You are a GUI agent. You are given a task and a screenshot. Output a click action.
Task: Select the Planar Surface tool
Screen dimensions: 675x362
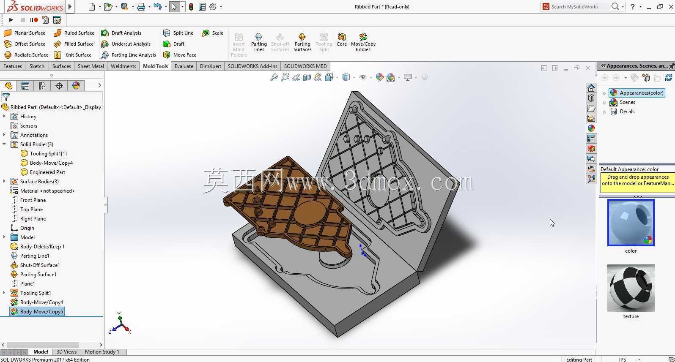click(x=25, y=33)
